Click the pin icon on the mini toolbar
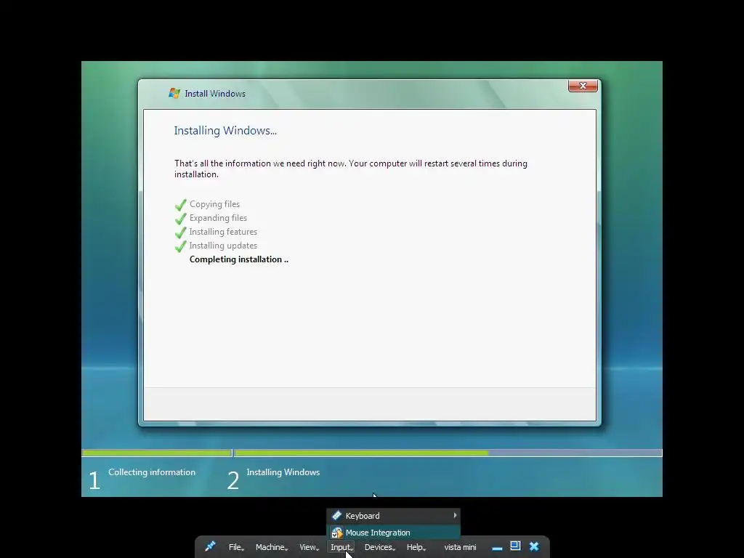This screenshot has width=744, height=558. coord(210,546)
